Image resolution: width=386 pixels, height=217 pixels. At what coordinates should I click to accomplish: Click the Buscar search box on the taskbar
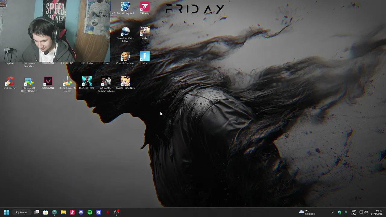pyautogui.click(x=22, y=212)
